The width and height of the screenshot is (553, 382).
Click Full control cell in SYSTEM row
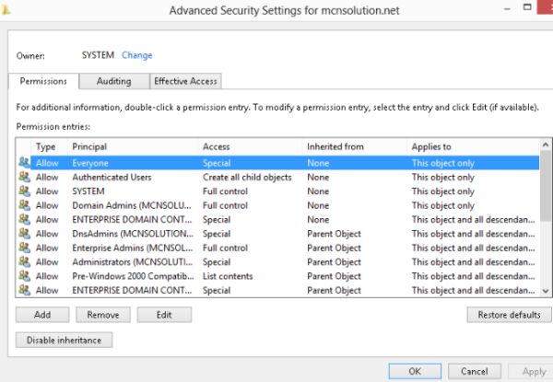pyautogui.click(x=225, y=191)
